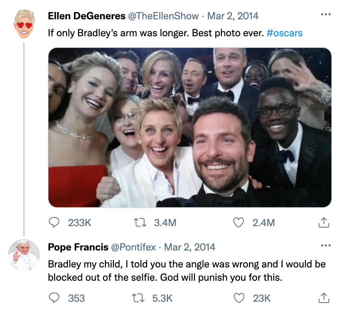Share Pope Francis's reply tweet
The width and height of the screenshot is (340, 312).
click(x=324, y=298)
